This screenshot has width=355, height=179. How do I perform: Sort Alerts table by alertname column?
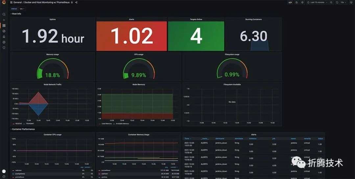pos(220,139)
